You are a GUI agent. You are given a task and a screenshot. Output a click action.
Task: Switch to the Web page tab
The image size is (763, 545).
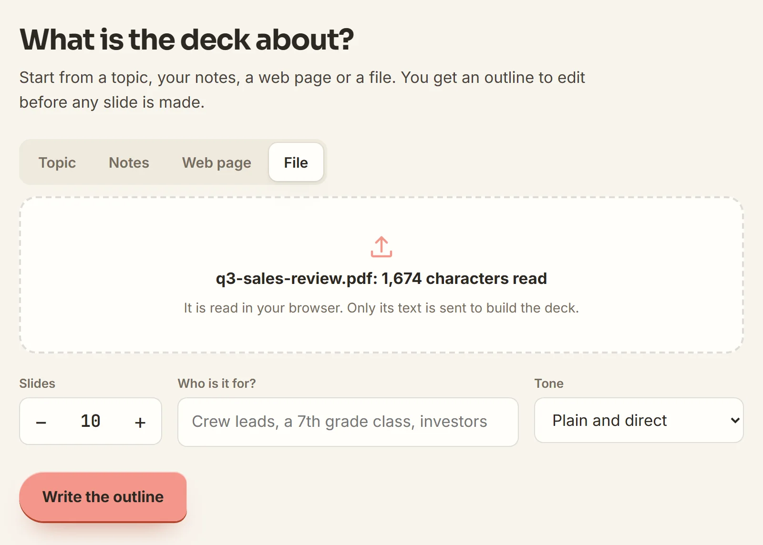pos(217,162)
